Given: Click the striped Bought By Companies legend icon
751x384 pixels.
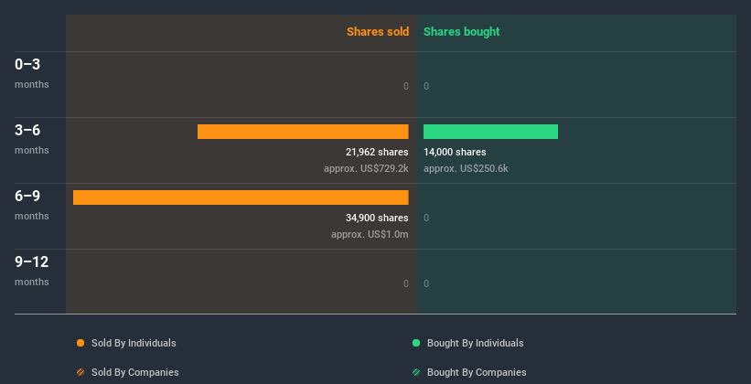Looking at the screenshot, I should click(x=416, y=372).
